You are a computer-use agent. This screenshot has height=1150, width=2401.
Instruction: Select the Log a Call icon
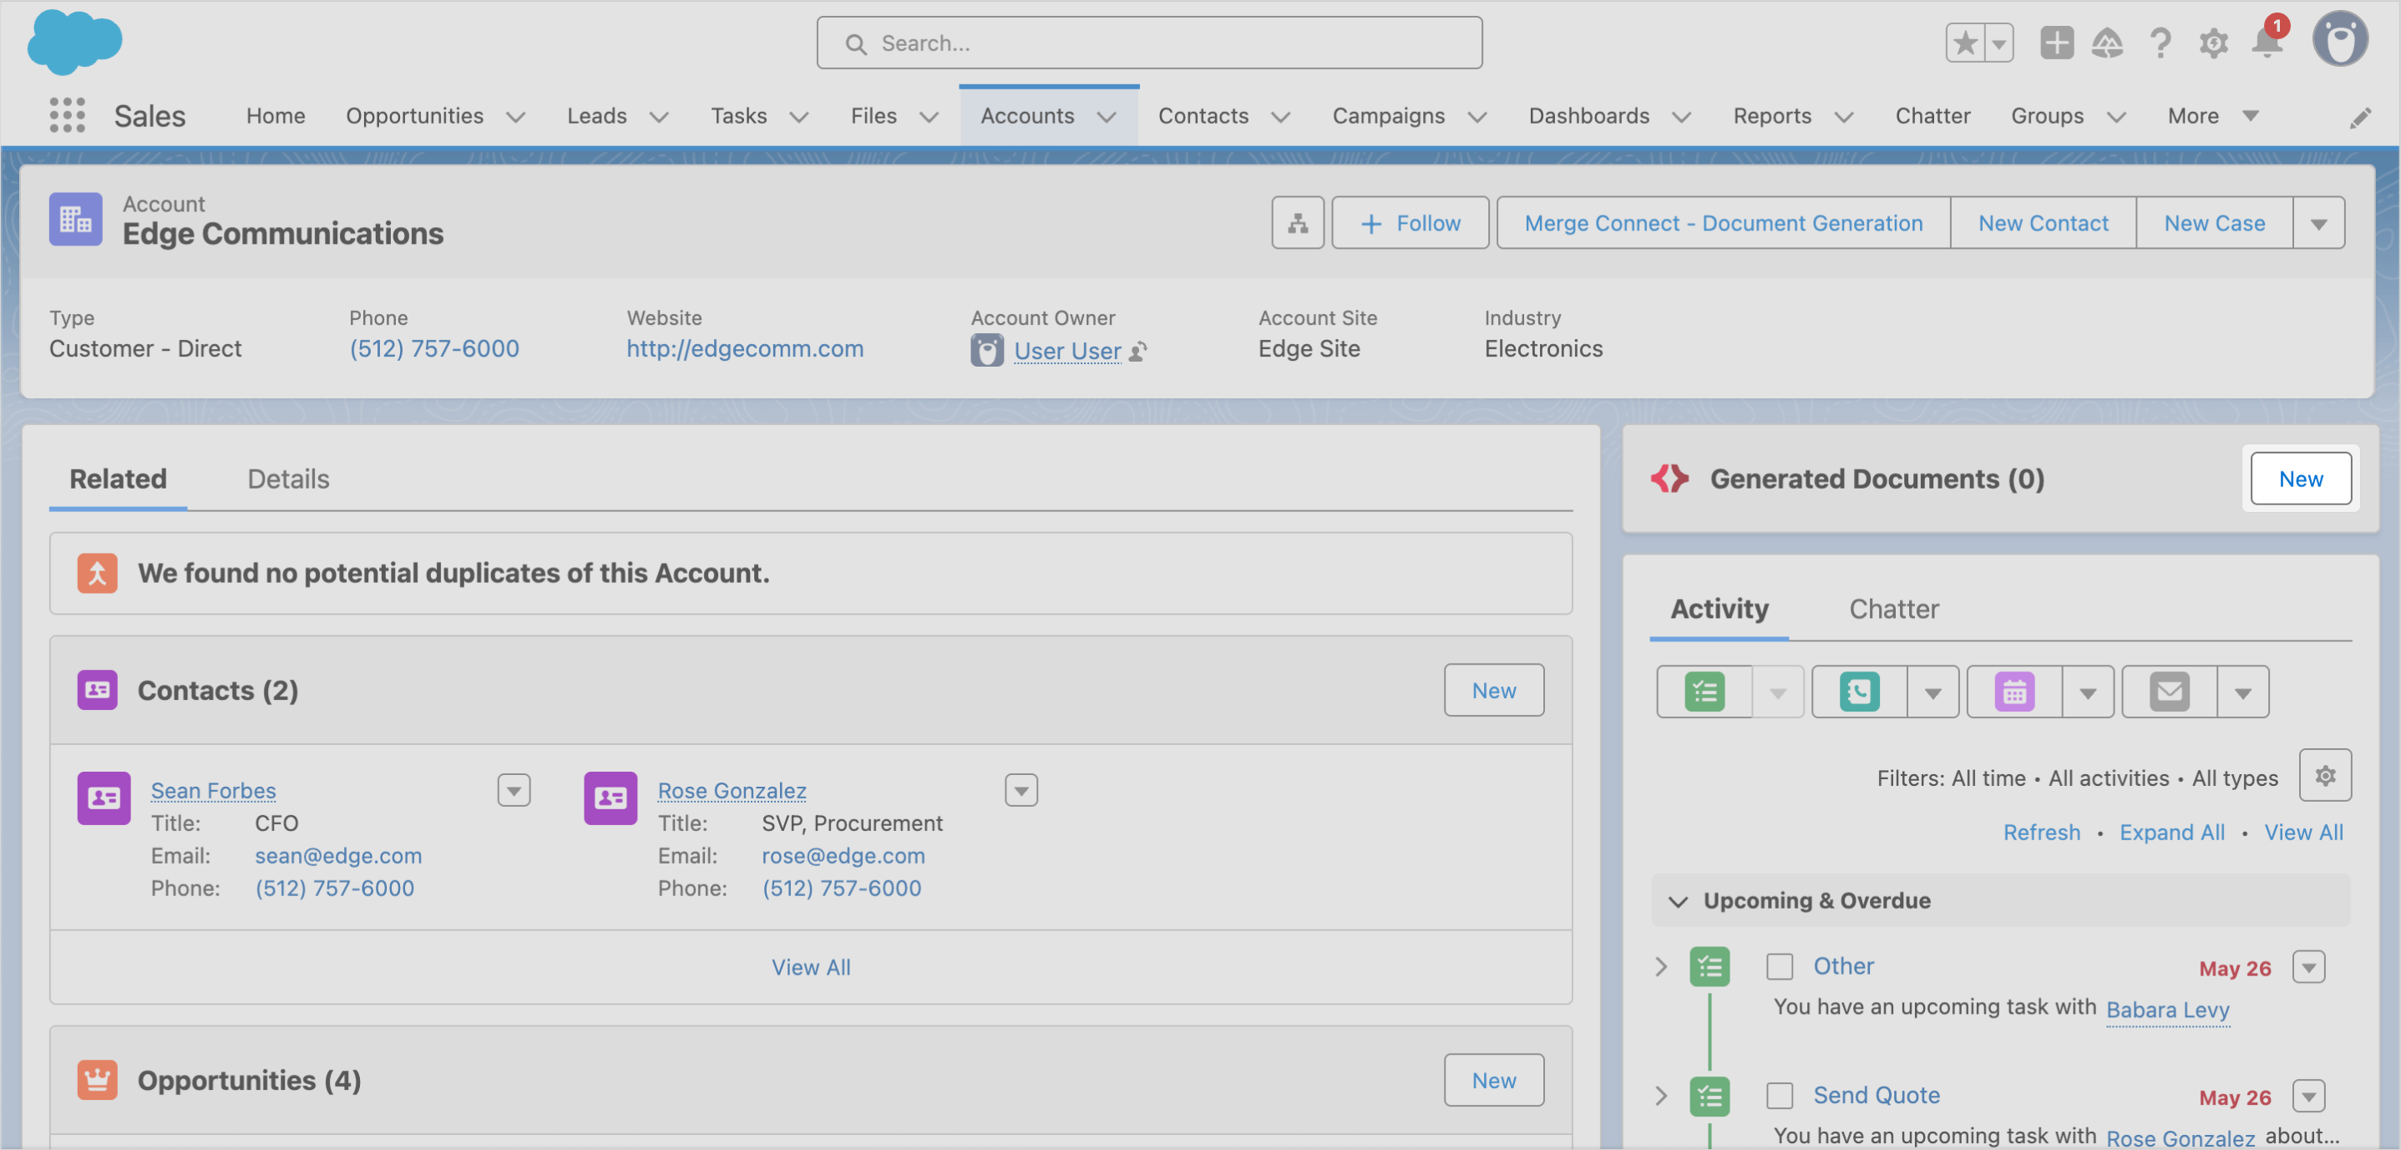point(1860,692)
